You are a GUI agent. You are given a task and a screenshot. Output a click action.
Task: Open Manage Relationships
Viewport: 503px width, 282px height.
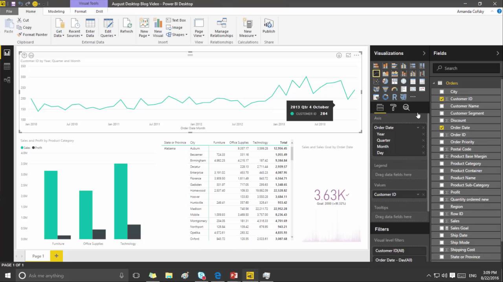[222, 28]
